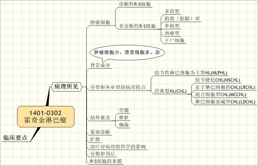Viewport: 258px width, 166px height.
Task: Select the 非诊断性R-S细胞 node
Action: [x=137, y=26]
